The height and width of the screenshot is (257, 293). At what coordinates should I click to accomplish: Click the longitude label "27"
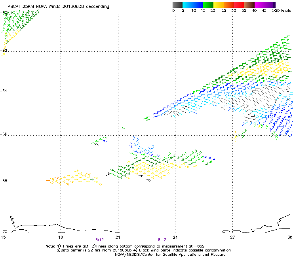[x=232, y=237]
